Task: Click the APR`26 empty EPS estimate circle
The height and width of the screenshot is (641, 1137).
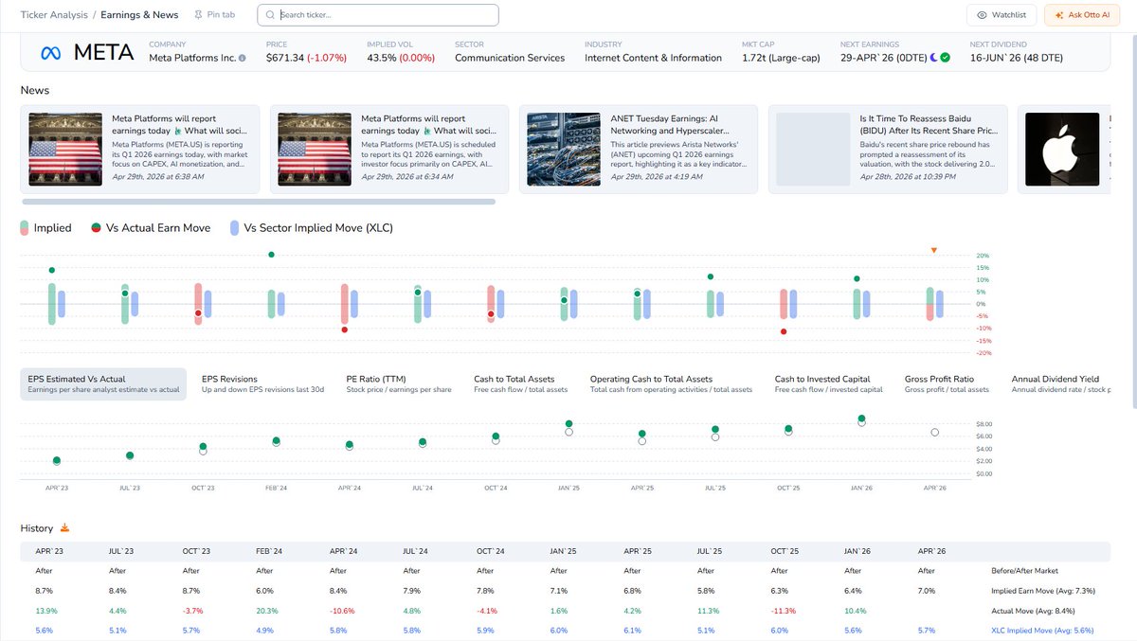Action: (x=934, y=432)
